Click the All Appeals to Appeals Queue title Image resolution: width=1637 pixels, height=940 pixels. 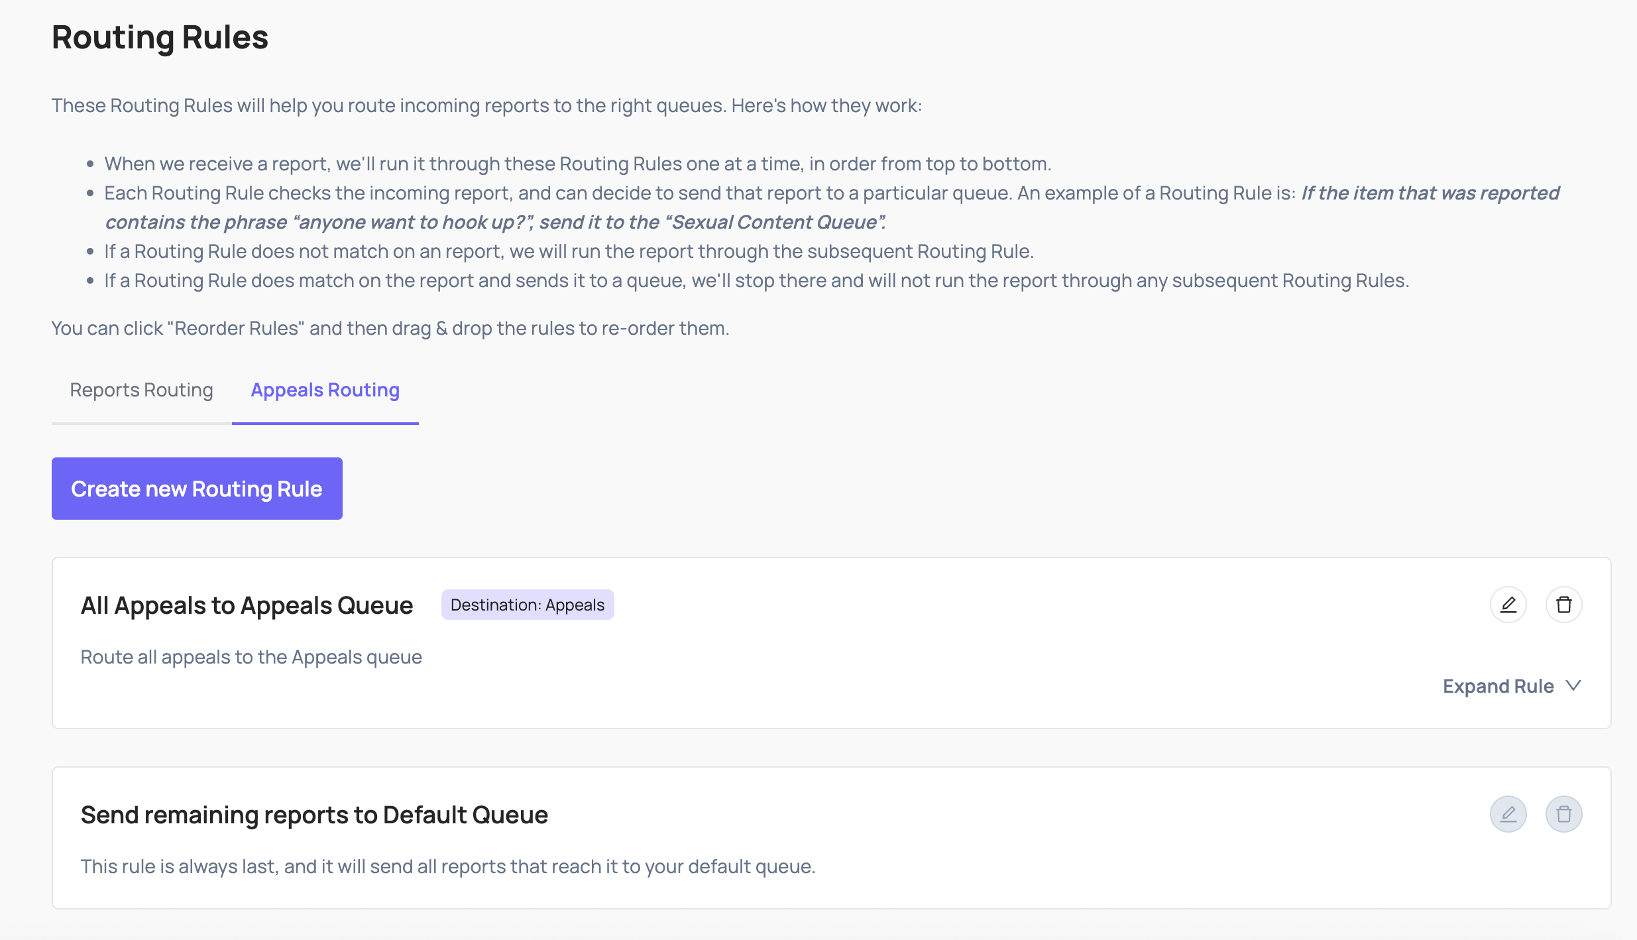247,605
